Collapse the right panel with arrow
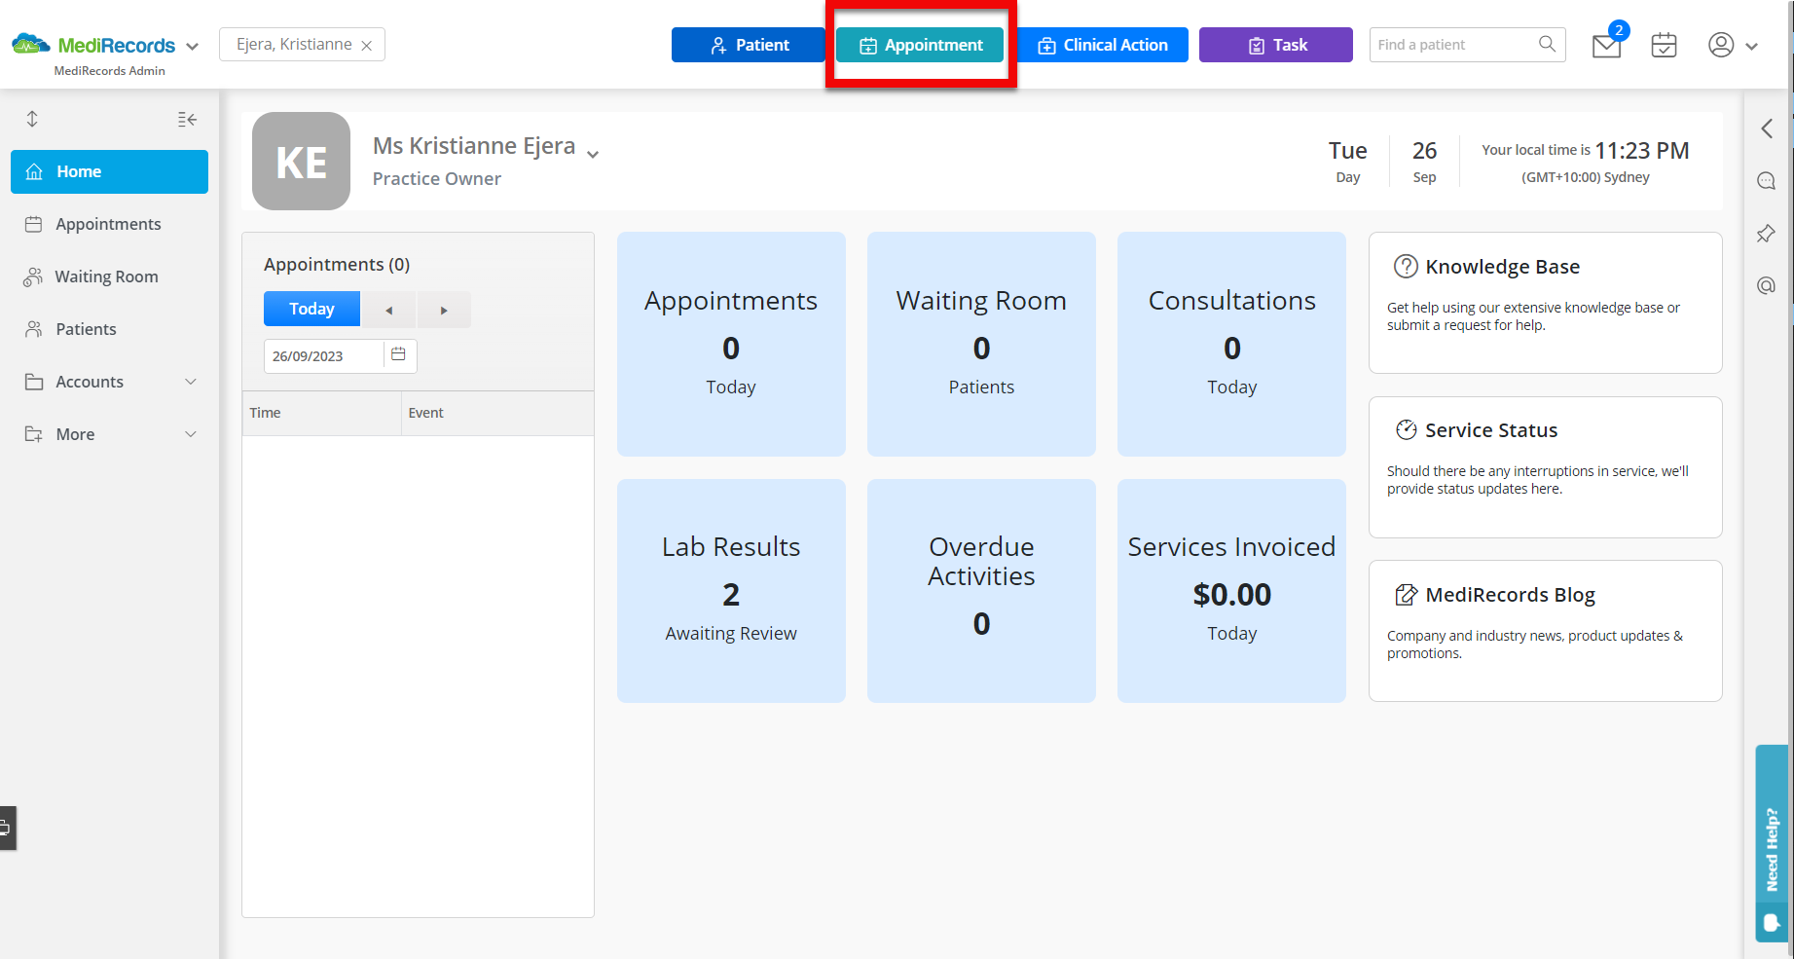Screen dimensions: 1794x959 click(1767, 129)
